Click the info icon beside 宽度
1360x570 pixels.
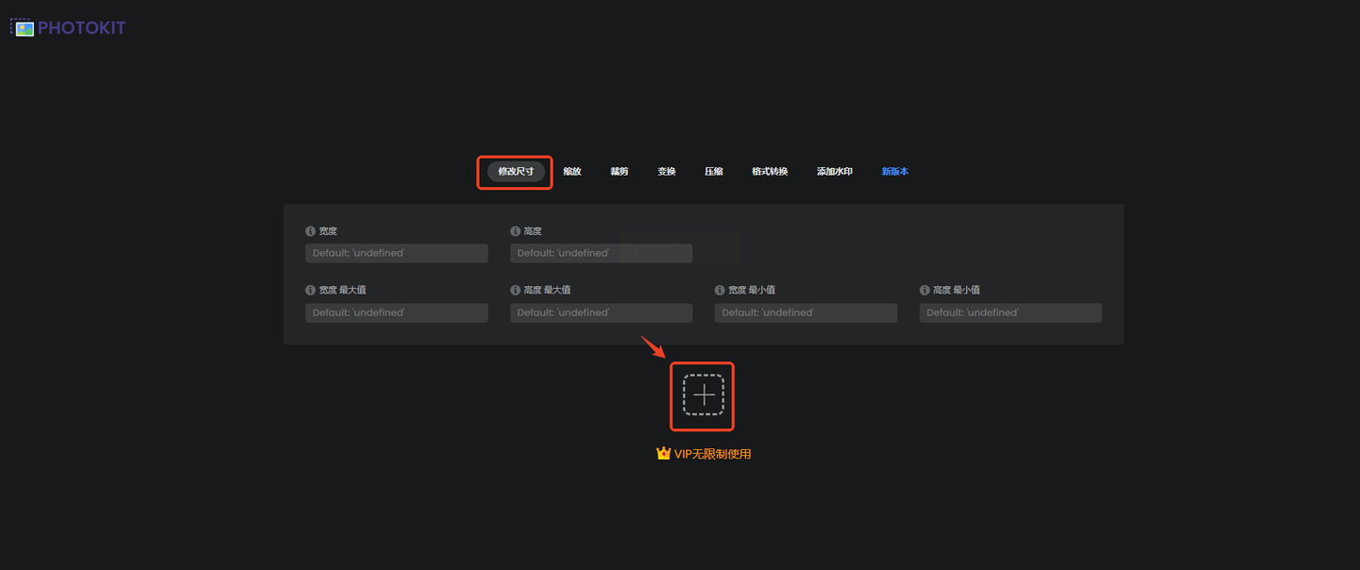(311, 231)
